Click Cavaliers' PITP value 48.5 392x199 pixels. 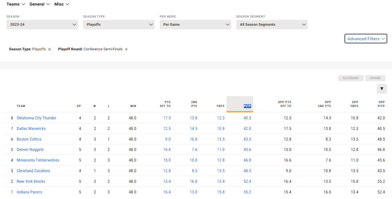[x=247, y=171]
